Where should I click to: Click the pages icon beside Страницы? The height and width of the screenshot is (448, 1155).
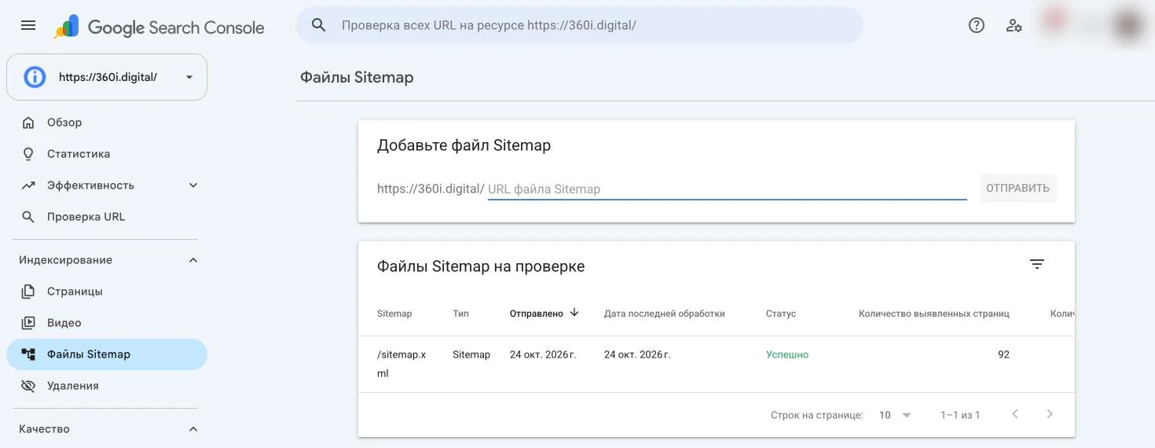pyautogui.click(x=28, y=292)
